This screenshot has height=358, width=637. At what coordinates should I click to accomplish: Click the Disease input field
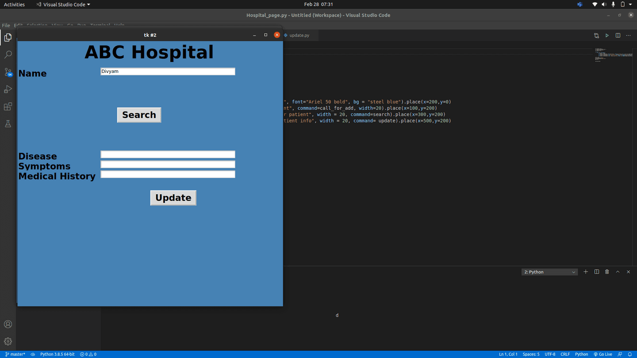point(168,154)
